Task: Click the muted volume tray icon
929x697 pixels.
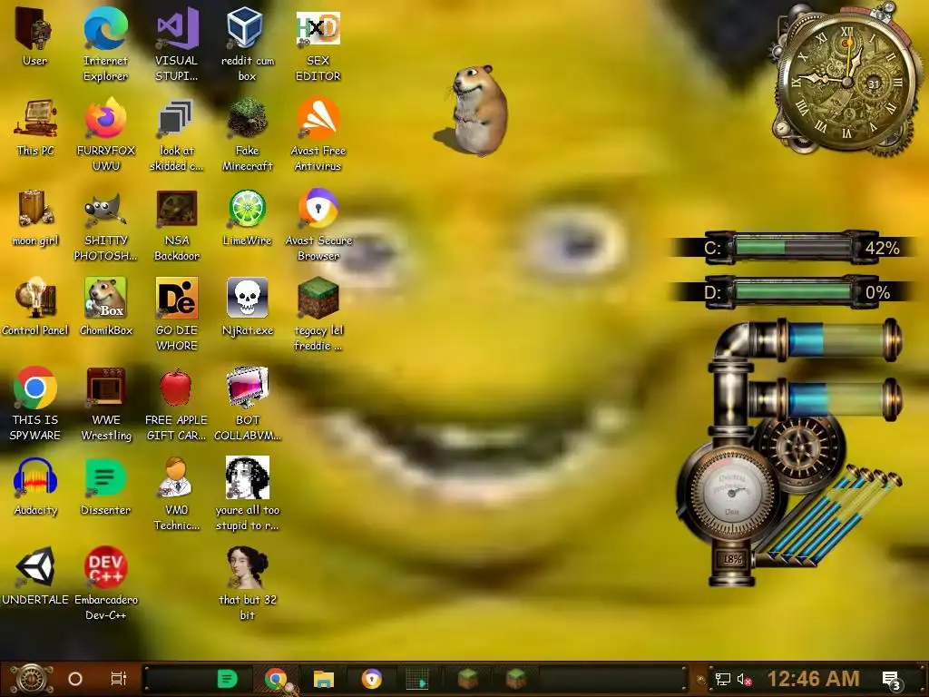Action: point(744,679)
